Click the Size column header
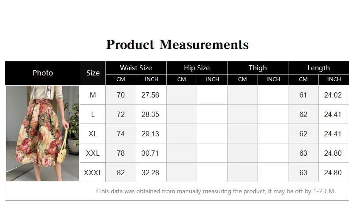This screenshot has width=355, height=214. pyautogui.click(x=93, y=73)
